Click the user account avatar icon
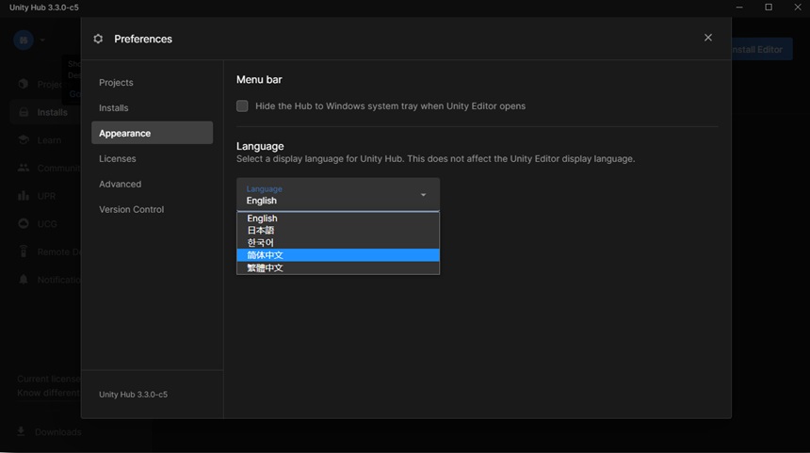Screen dimensions: 810x453 pos(24,40)
